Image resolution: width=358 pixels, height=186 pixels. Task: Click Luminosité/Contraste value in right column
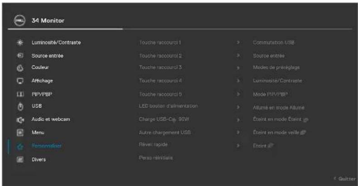click(x=277, y=81)
